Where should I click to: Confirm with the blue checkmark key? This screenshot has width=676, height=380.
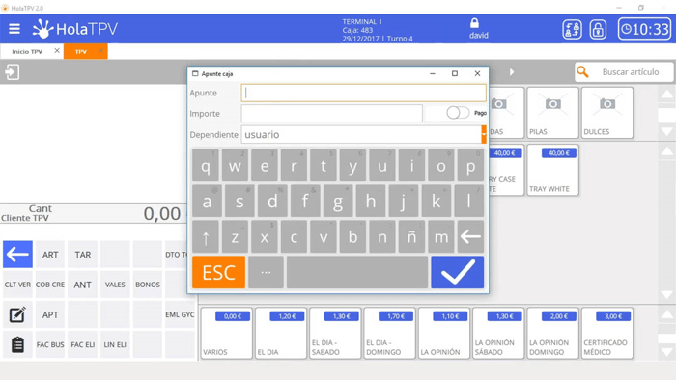point(457,272)
